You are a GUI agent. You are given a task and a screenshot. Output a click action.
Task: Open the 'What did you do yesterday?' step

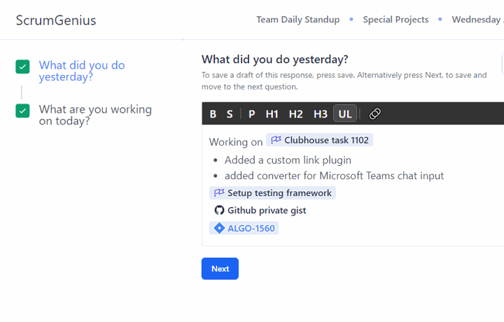pyautogui.click(x=81, y=71)
